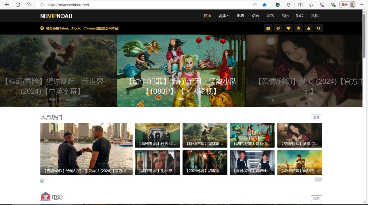Open site search with the magnifier icon
The height and width of the screenshot is (205, 368).
[319, 28]
